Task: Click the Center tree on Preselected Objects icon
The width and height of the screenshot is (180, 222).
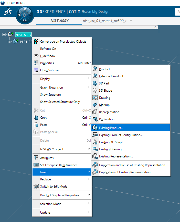Action: point(36,42)
